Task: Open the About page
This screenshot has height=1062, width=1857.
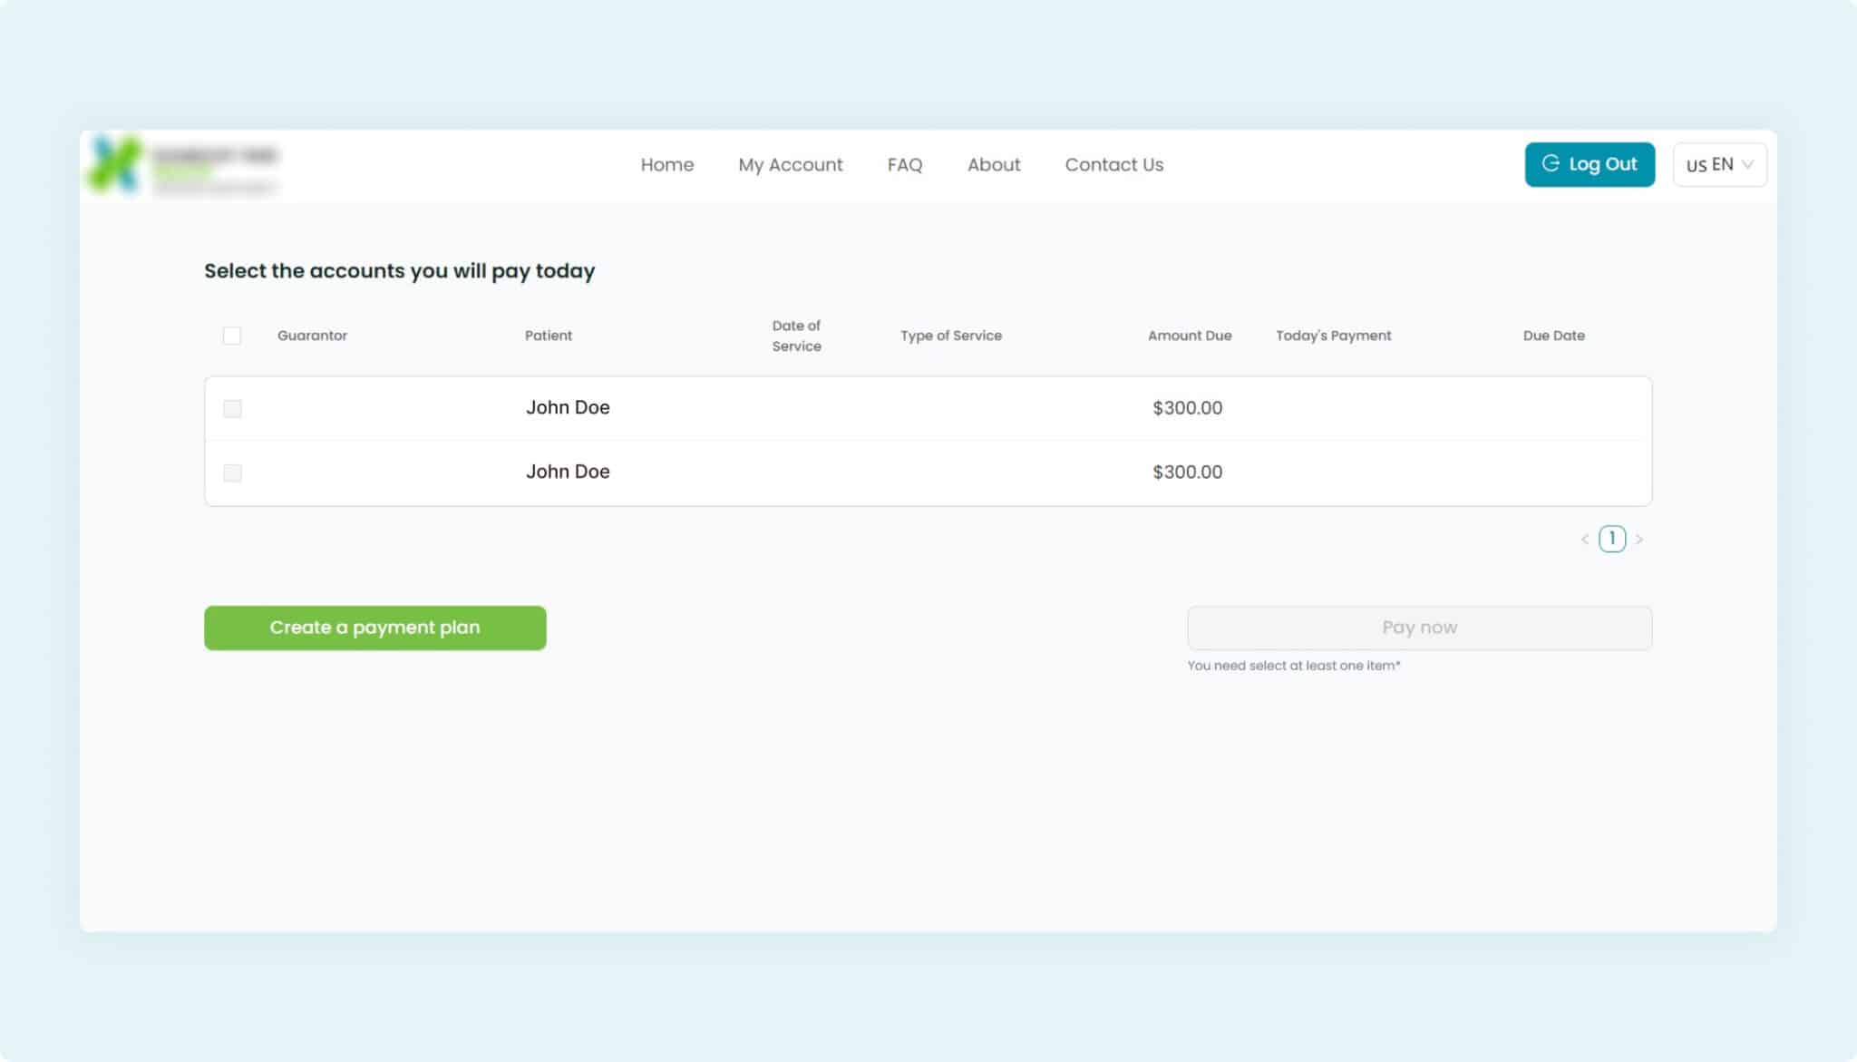Action: (994, 163)
